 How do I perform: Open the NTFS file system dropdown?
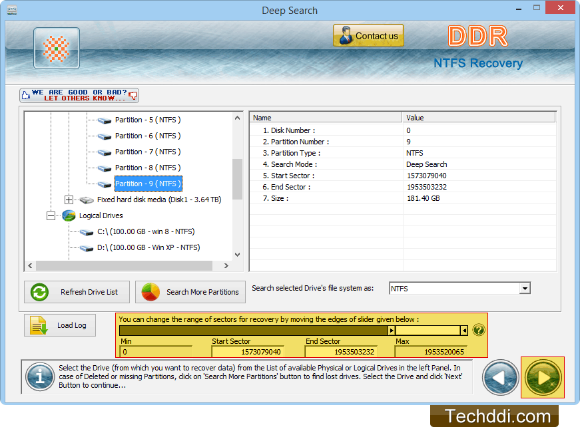pyautogui.click(x=525, y=289)
